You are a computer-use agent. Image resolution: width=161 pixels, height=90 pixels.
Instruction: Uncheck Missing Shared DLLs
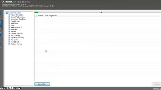9,15
